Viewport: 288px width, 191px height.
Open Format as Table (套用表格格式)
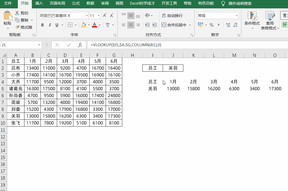pos(270,20)
